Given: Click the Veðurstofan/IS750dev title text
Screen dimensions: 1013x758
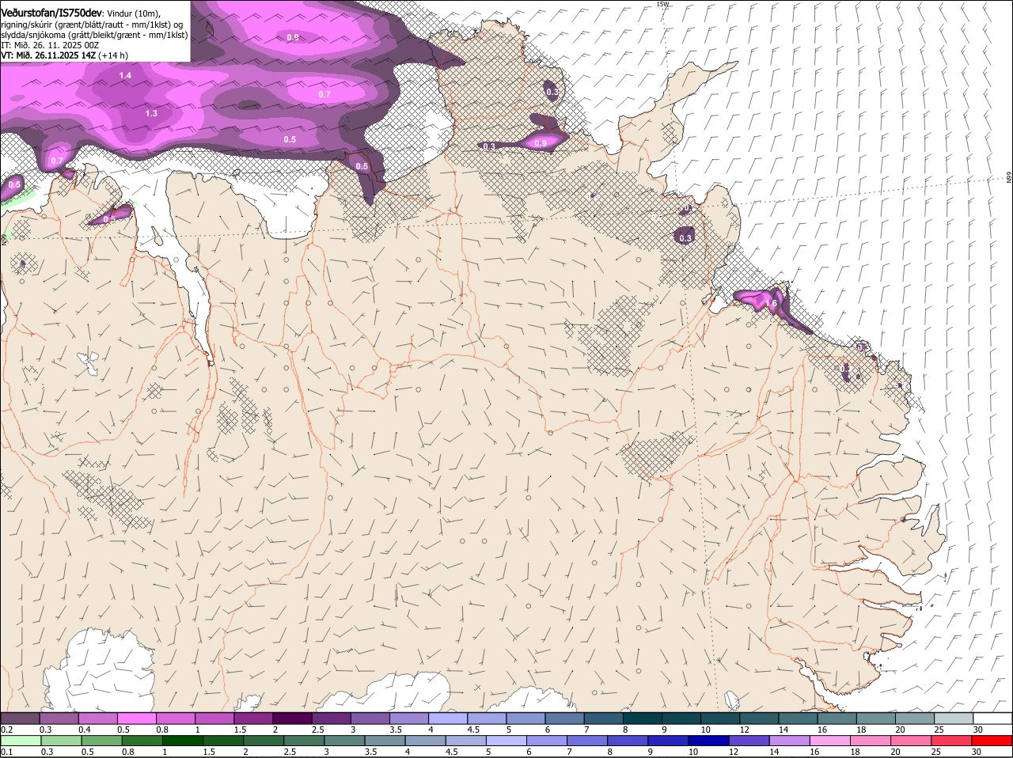Looking at the screenshot, I should point(51,13).
